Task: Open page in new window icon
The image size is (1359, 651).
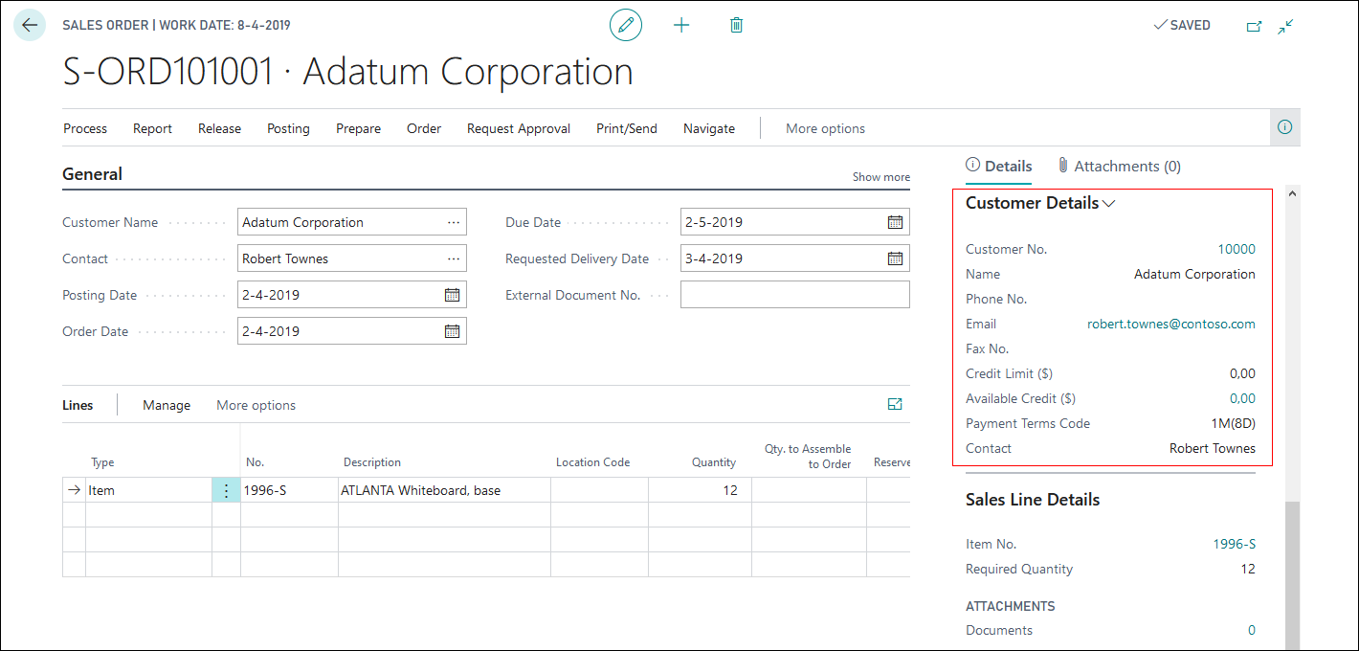Action: 1254,26
